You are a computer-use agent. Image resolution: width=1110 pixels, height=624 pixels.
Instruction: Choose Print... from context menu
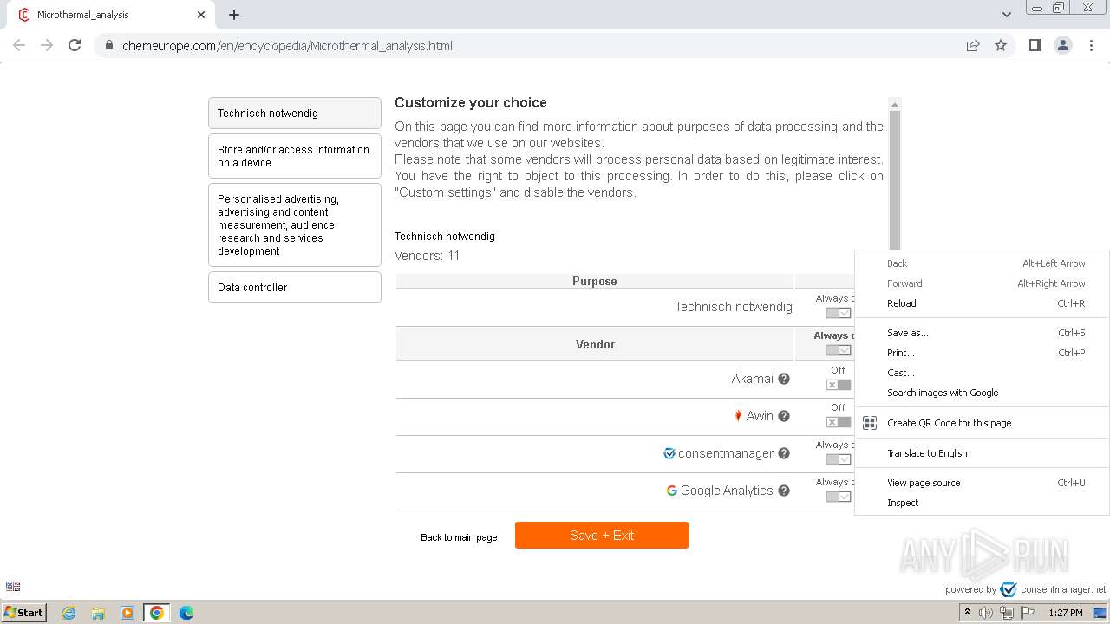click(x=982, y=353)
